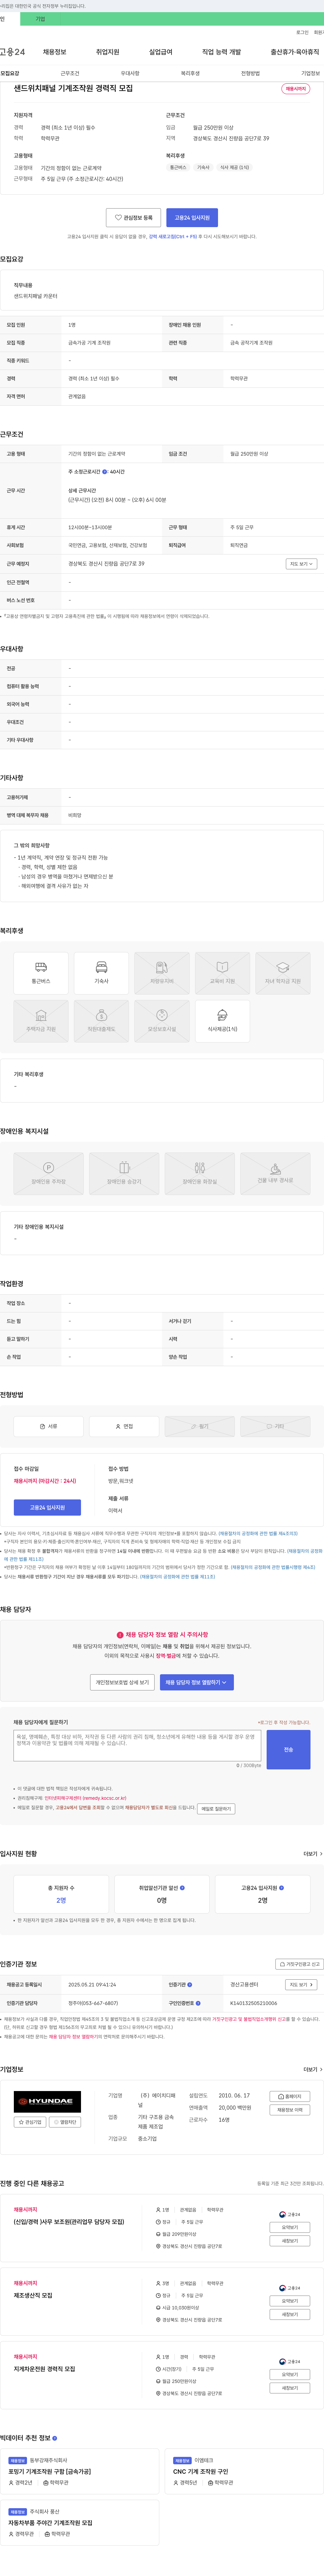Select the 기숙사 welfare icon
Screen dimensions: 324x2576
tap(101, 973)
